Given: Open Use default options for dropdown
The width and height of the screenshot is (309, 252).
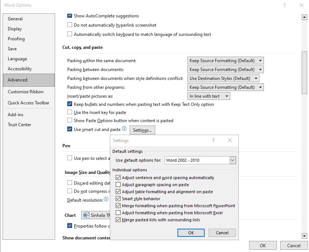Looking at the screenshot, I should click(x=200, y=160).
